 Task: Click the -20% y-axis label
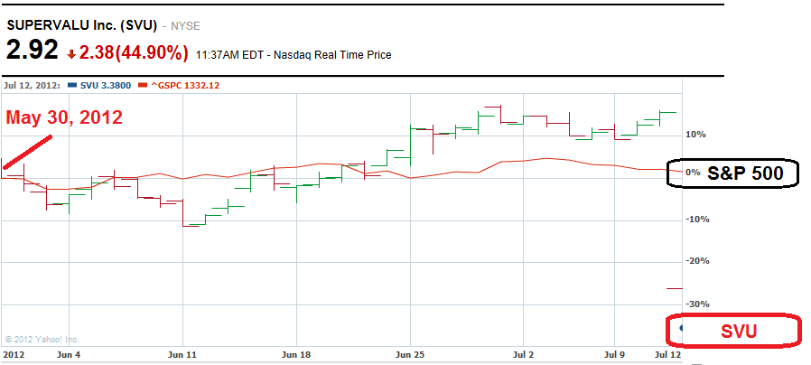[x=695, y=261]
